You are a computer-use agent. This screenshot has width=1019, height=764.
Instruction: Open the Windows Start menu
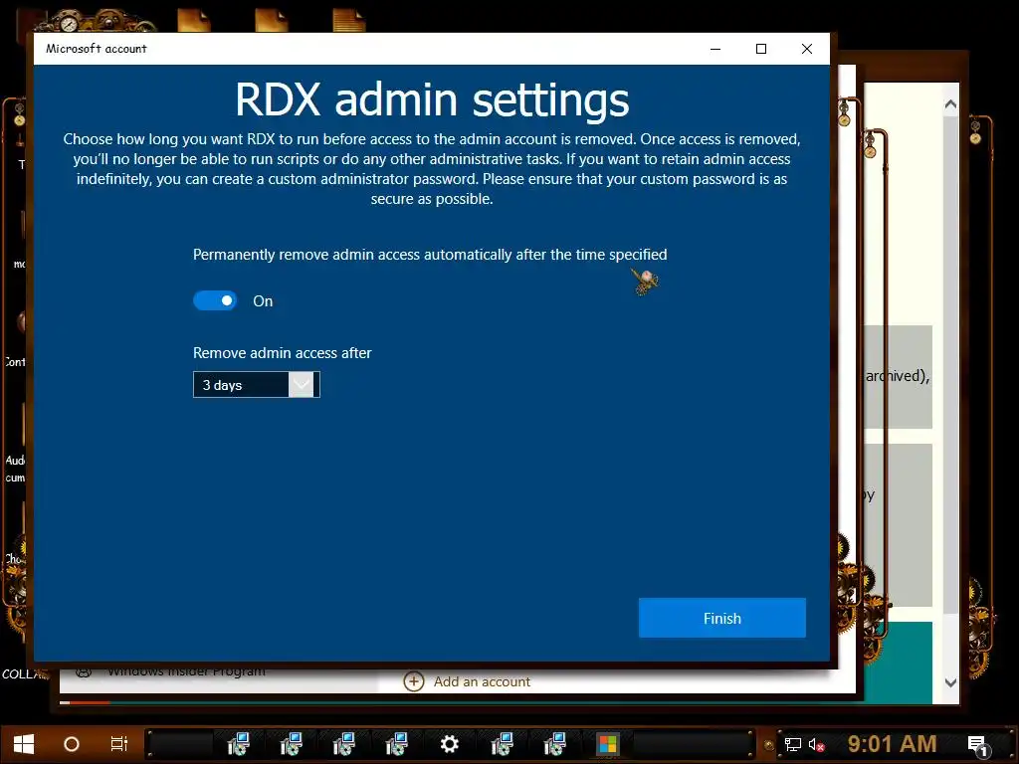(x=24, y=744)
